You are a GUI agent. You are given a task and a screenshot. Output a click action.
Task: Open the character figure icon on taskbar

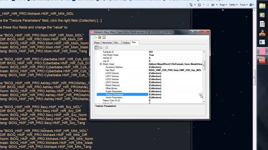(262, 33)
